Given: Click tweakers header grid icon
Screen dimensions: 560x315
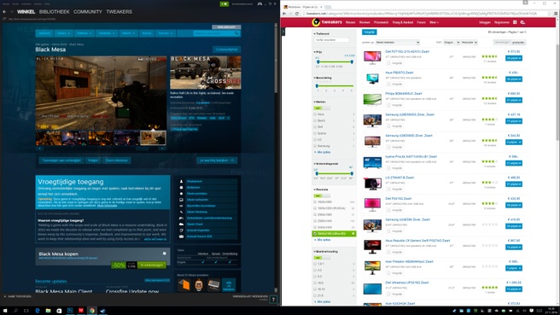Looking at the screenshot, I should [515, 22].
